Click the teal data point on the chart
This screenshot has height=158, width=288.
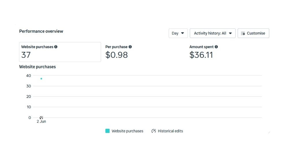click(x=41, y=79)
